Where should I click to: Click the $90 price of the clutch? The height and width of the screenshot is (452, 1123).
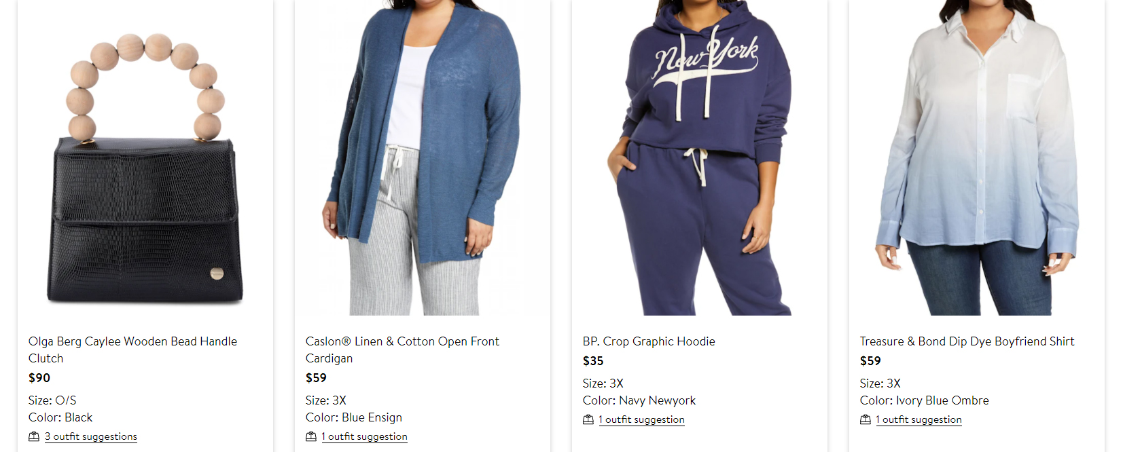39,378
